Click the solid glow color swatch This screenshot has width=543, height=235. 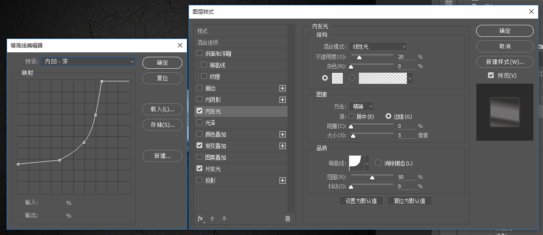tap(338, 78)
